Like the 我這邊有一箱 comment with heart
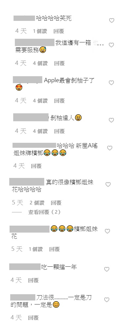 click(x=112, y=45)
